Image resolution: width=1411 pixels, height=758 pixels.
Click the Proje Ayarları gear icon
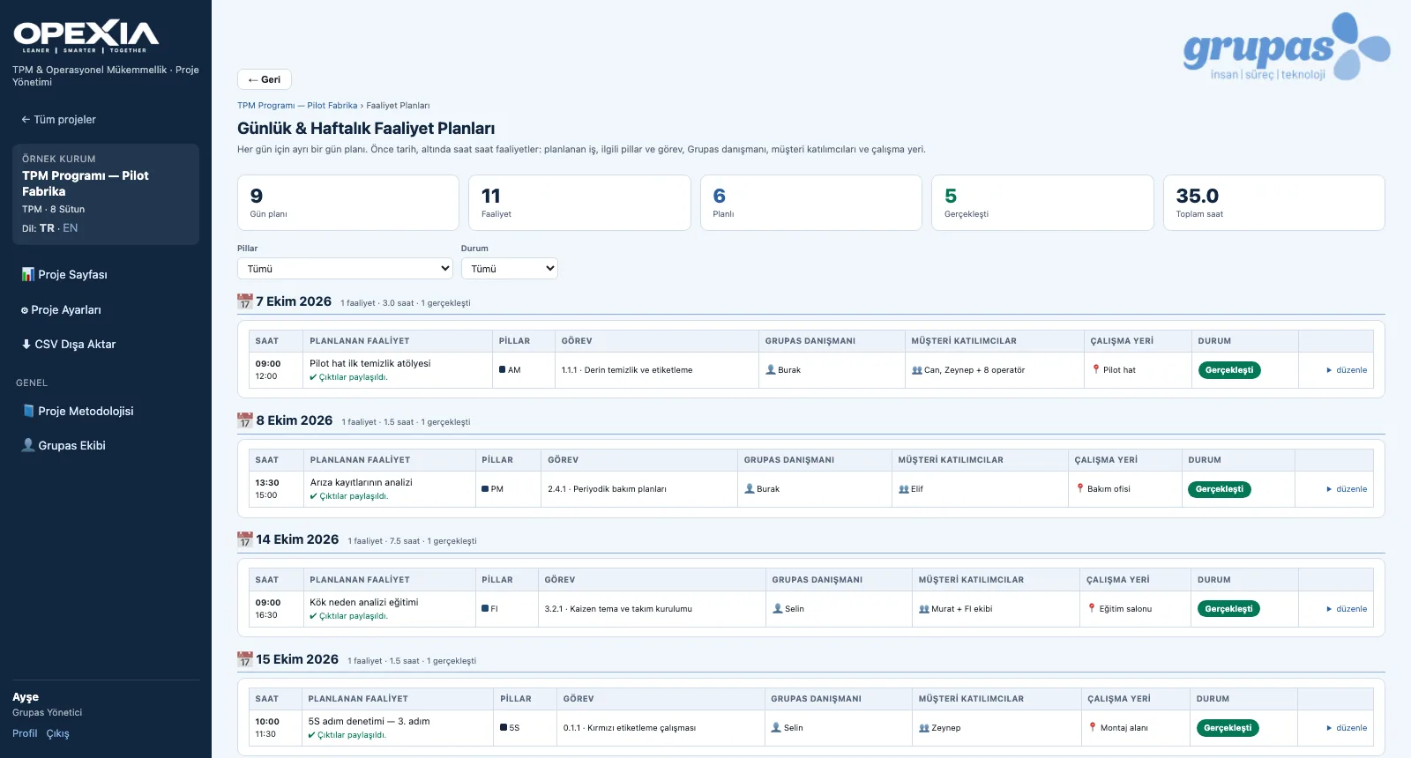coord(25,310)
